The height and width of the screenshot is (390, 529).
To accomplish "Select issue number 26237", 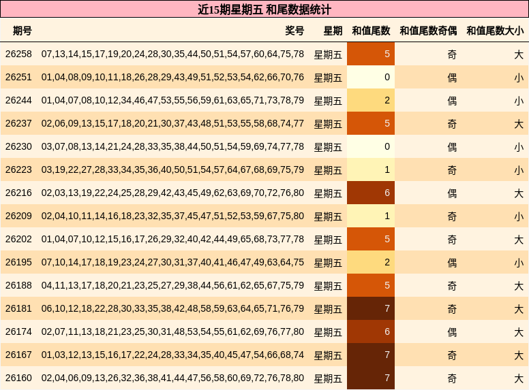I will click(18, 123).
